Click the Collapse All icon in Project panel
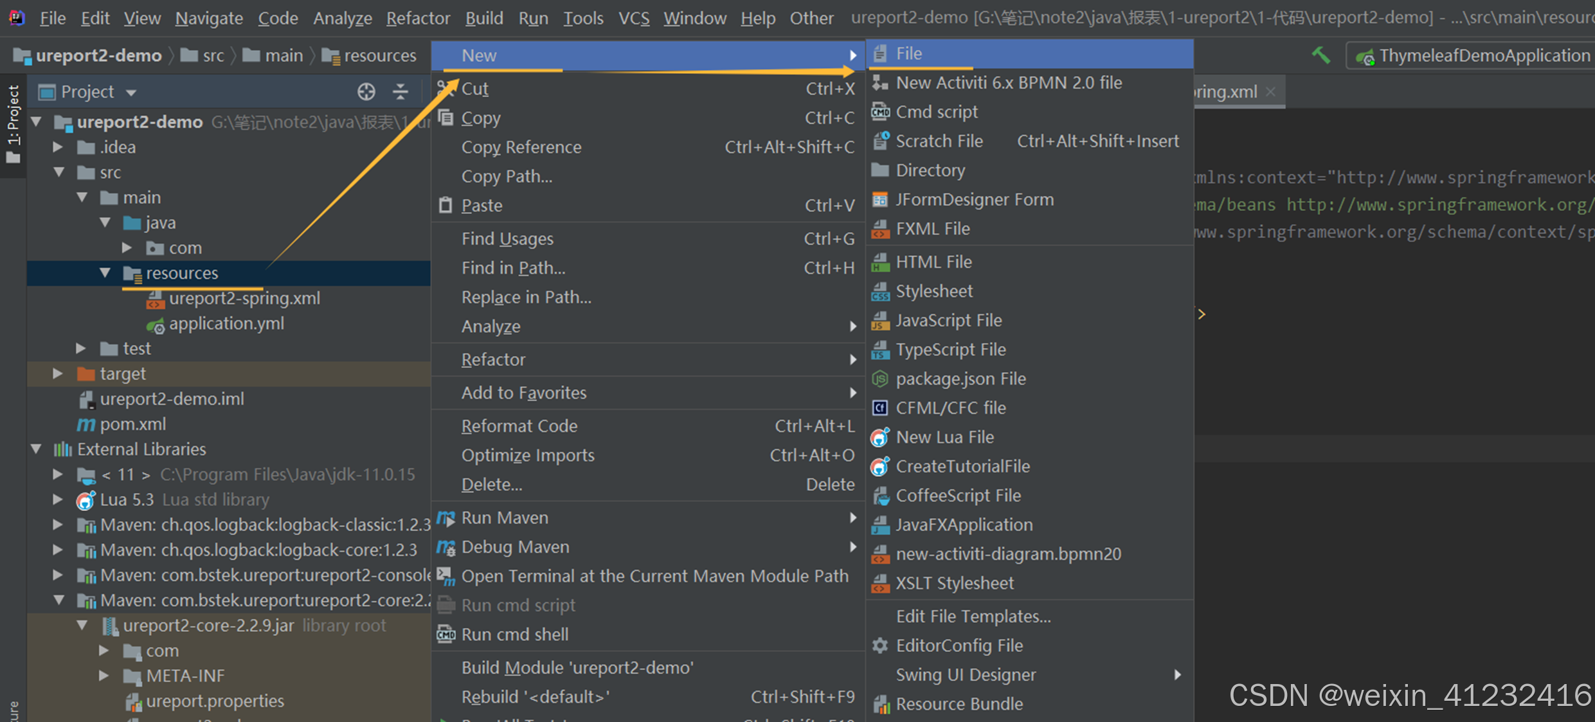 pos(401,92)
